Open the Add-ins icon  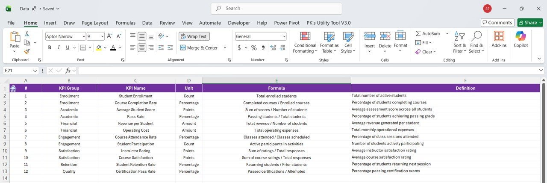(499, 36)
